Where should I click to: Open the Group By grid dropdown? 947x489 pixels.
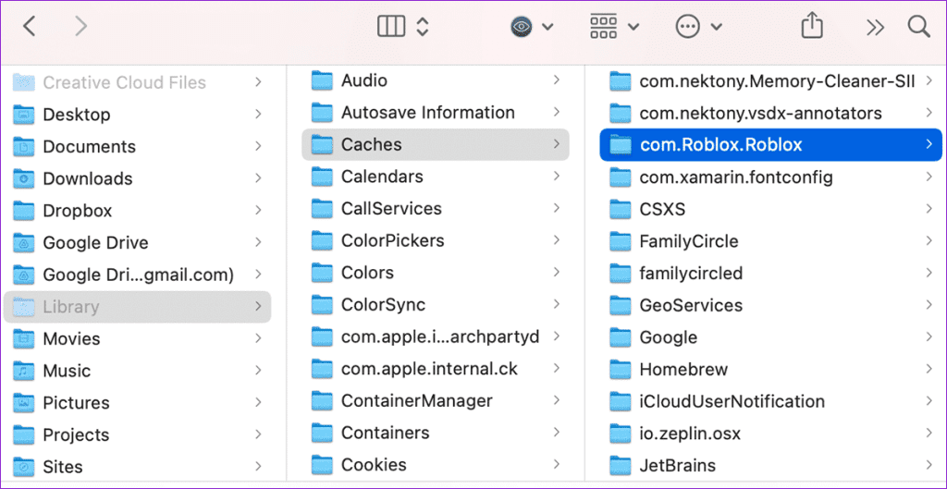click(x=614, y=27)
